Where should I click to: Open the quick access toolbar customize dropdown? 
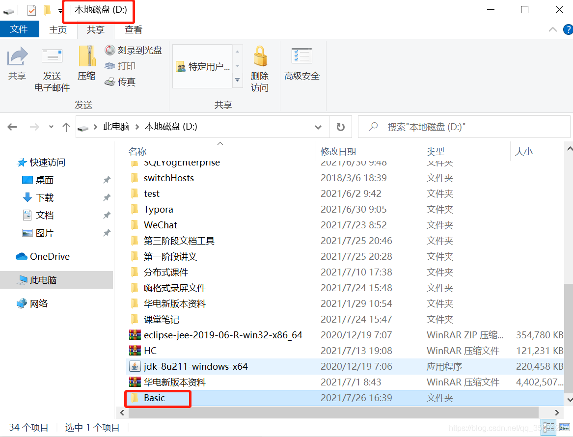60,11
